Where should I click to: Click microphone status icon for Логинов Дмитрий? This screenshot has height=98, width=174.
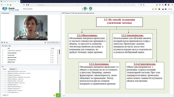(x=51, y=53)
